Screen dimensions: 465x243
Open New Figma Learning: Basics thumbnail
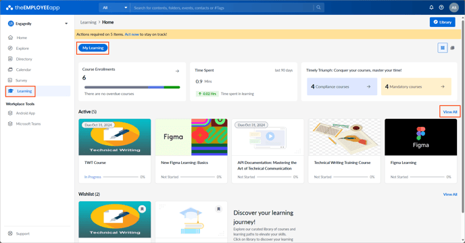pyautogui.click(x=191, y=137)
